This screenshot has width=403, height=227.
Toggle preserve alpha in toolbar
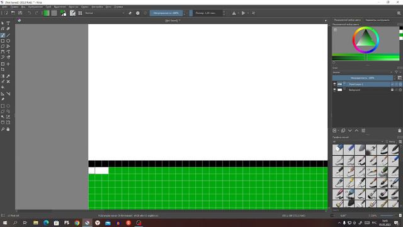138,13
